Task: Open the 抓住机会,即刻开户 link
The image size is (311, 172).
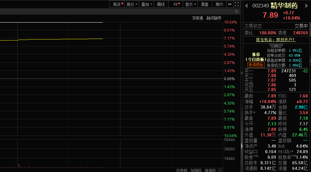Action: click(276, 40)
